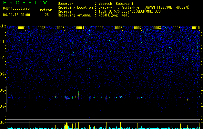
Task: Click the 'Receiving Location' field label
Action: click(75, 7)
